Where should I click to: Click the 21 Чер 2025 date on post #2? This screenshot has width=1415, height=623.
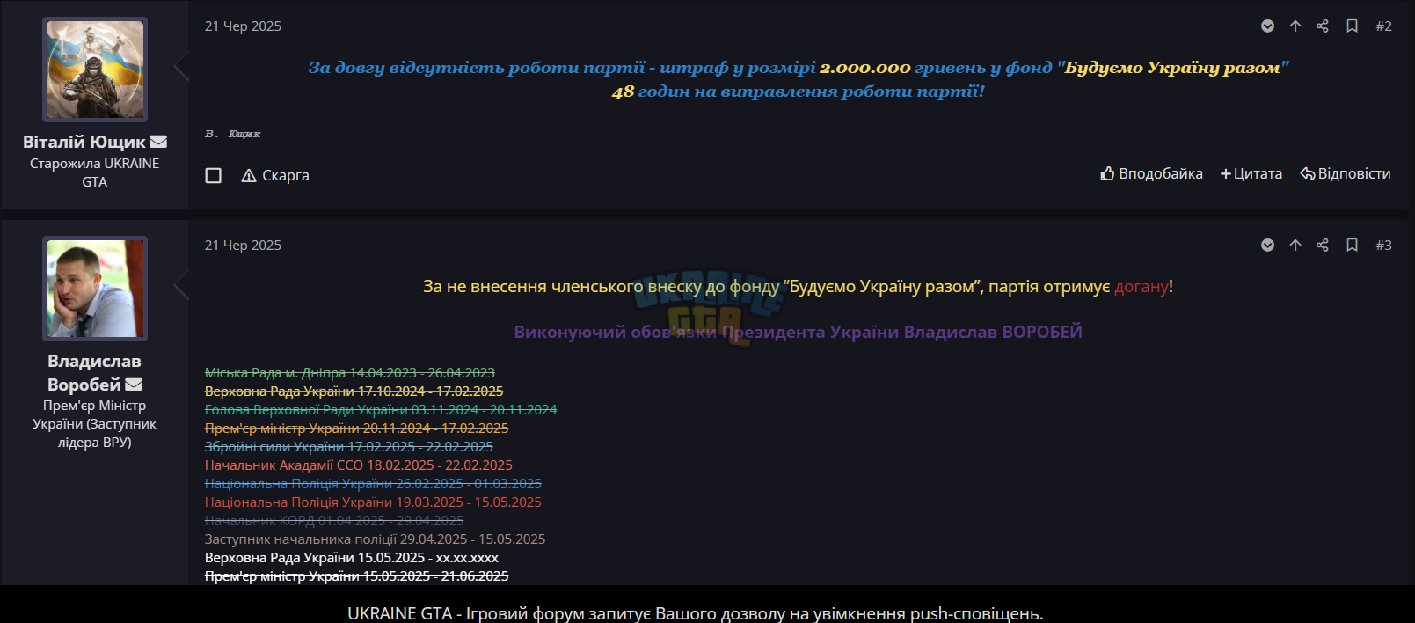click(243, 26)
